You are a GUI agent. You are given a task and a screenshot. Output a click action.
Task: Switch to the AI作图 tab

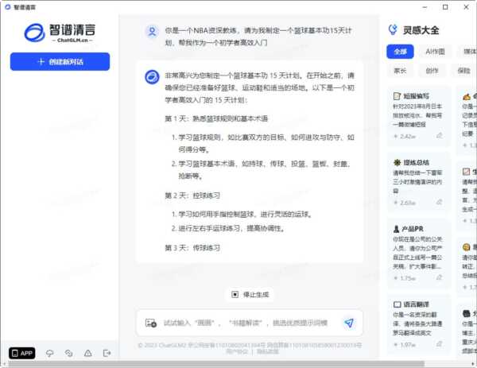(434, 51)
